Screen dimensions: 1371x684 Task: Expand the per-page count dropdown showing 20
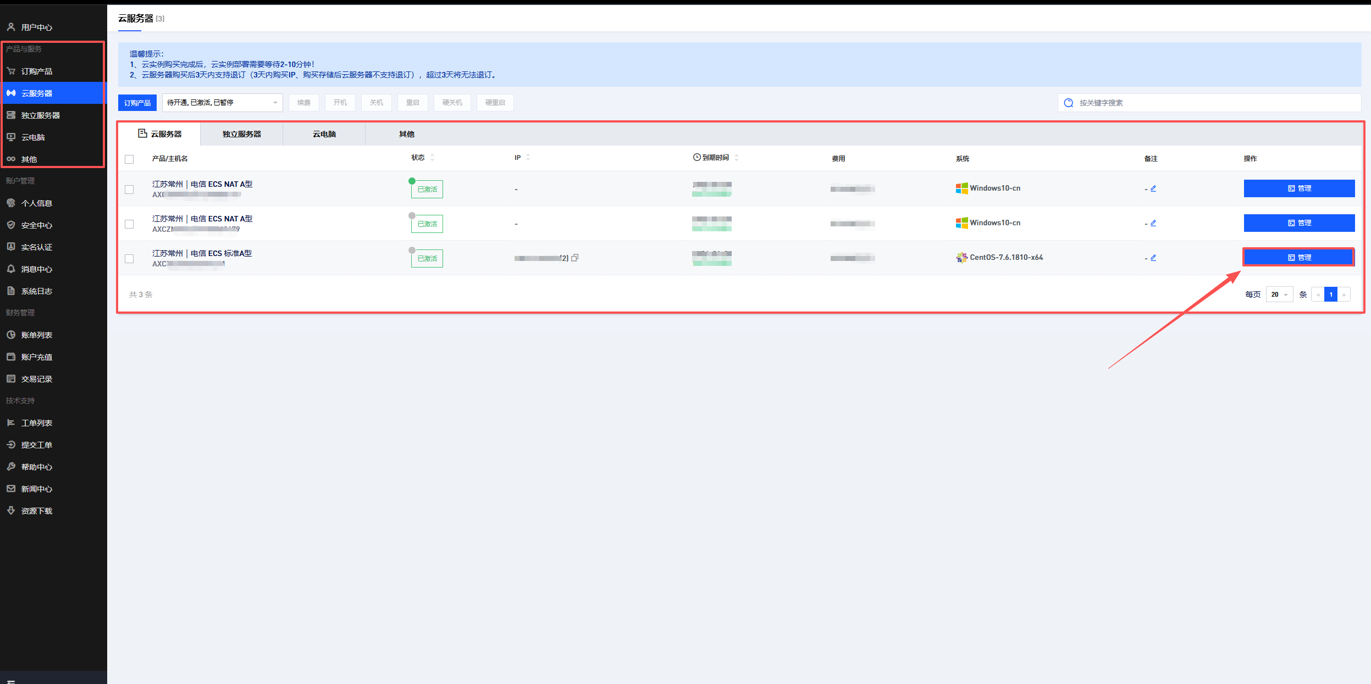[1279, 294]
